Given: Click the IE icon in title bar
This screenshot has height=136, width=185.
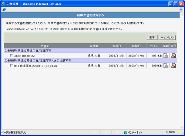Looking at the screenshot, I should click(x=3, y=4).
